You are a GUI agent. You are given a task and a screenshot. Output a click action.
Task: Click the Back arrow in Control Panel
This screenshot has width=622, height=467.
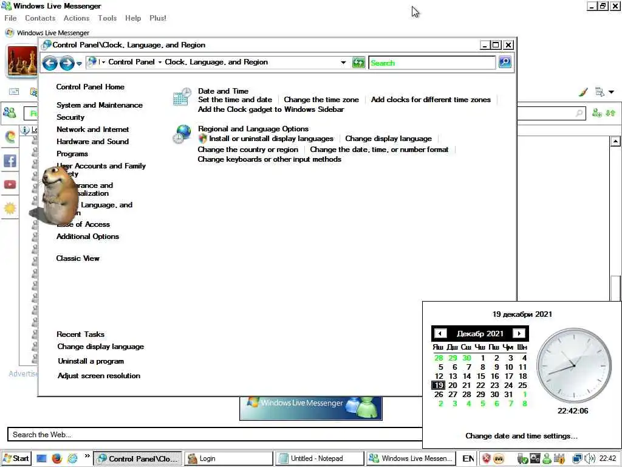tap(50, 63)
